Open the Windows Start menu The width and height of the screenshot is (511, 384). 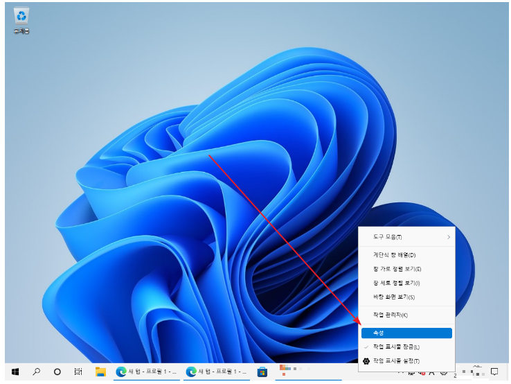[x=15, y=372]
